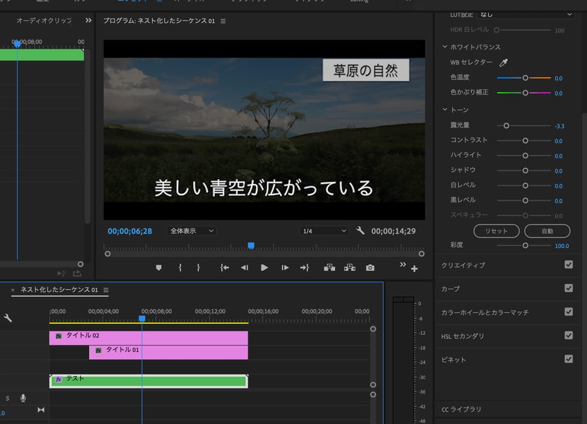The image size is (587, 424).
Task: Open the Program panel hamburger menu
Action: pos(223,21)
